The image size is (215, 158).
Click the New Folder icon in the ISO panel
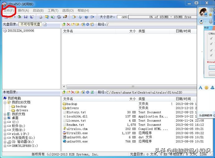coord(73,24)
